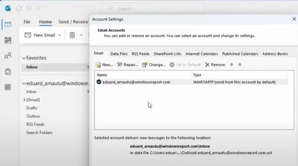
Task: Click the move account down arrow
Action: [x=240, y=65]
